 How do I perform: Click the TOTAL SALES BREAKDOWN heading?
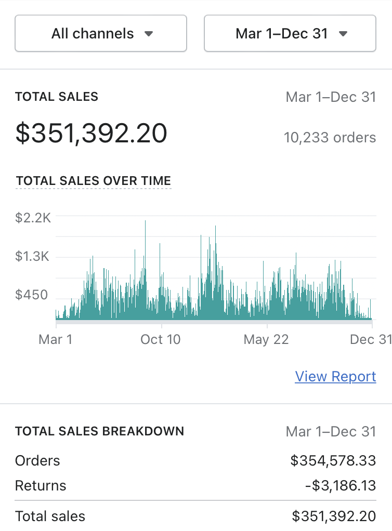tap(99, 431)
